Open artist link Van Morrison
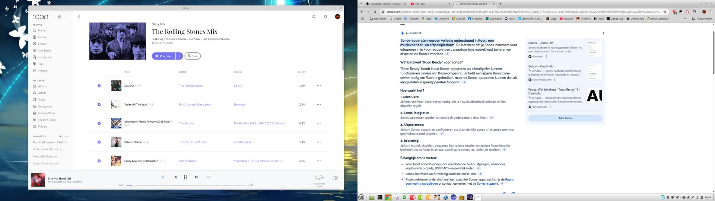Screen dimensions: 715x201 pos(188,161)
